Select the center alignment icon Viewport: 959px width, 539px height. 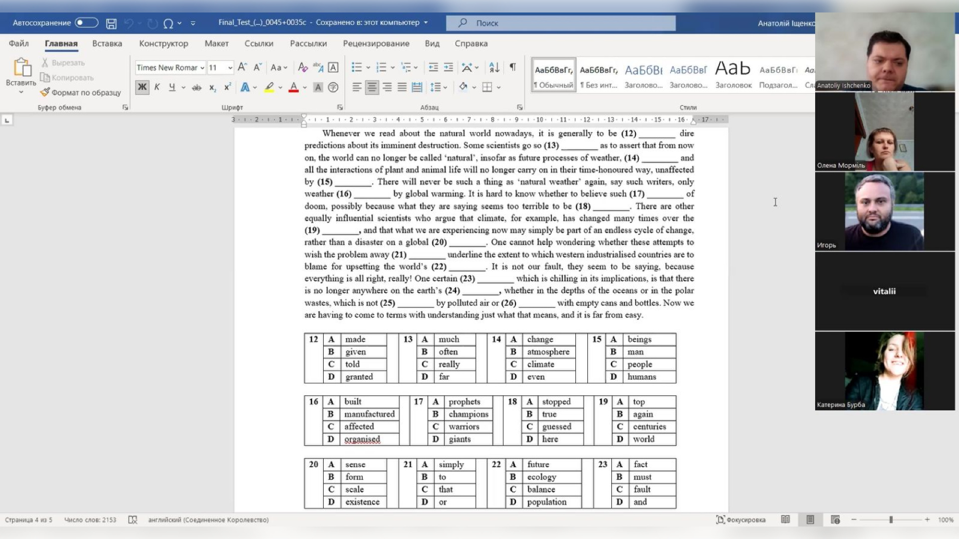(x=372, y=87)
